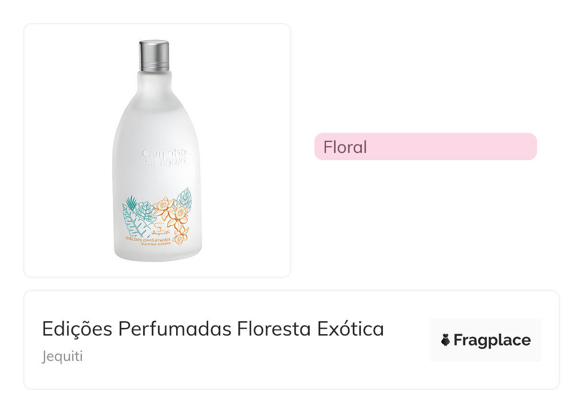Click the frosted bottle neck below cap
583x413 pixels.
pos(154,81)
